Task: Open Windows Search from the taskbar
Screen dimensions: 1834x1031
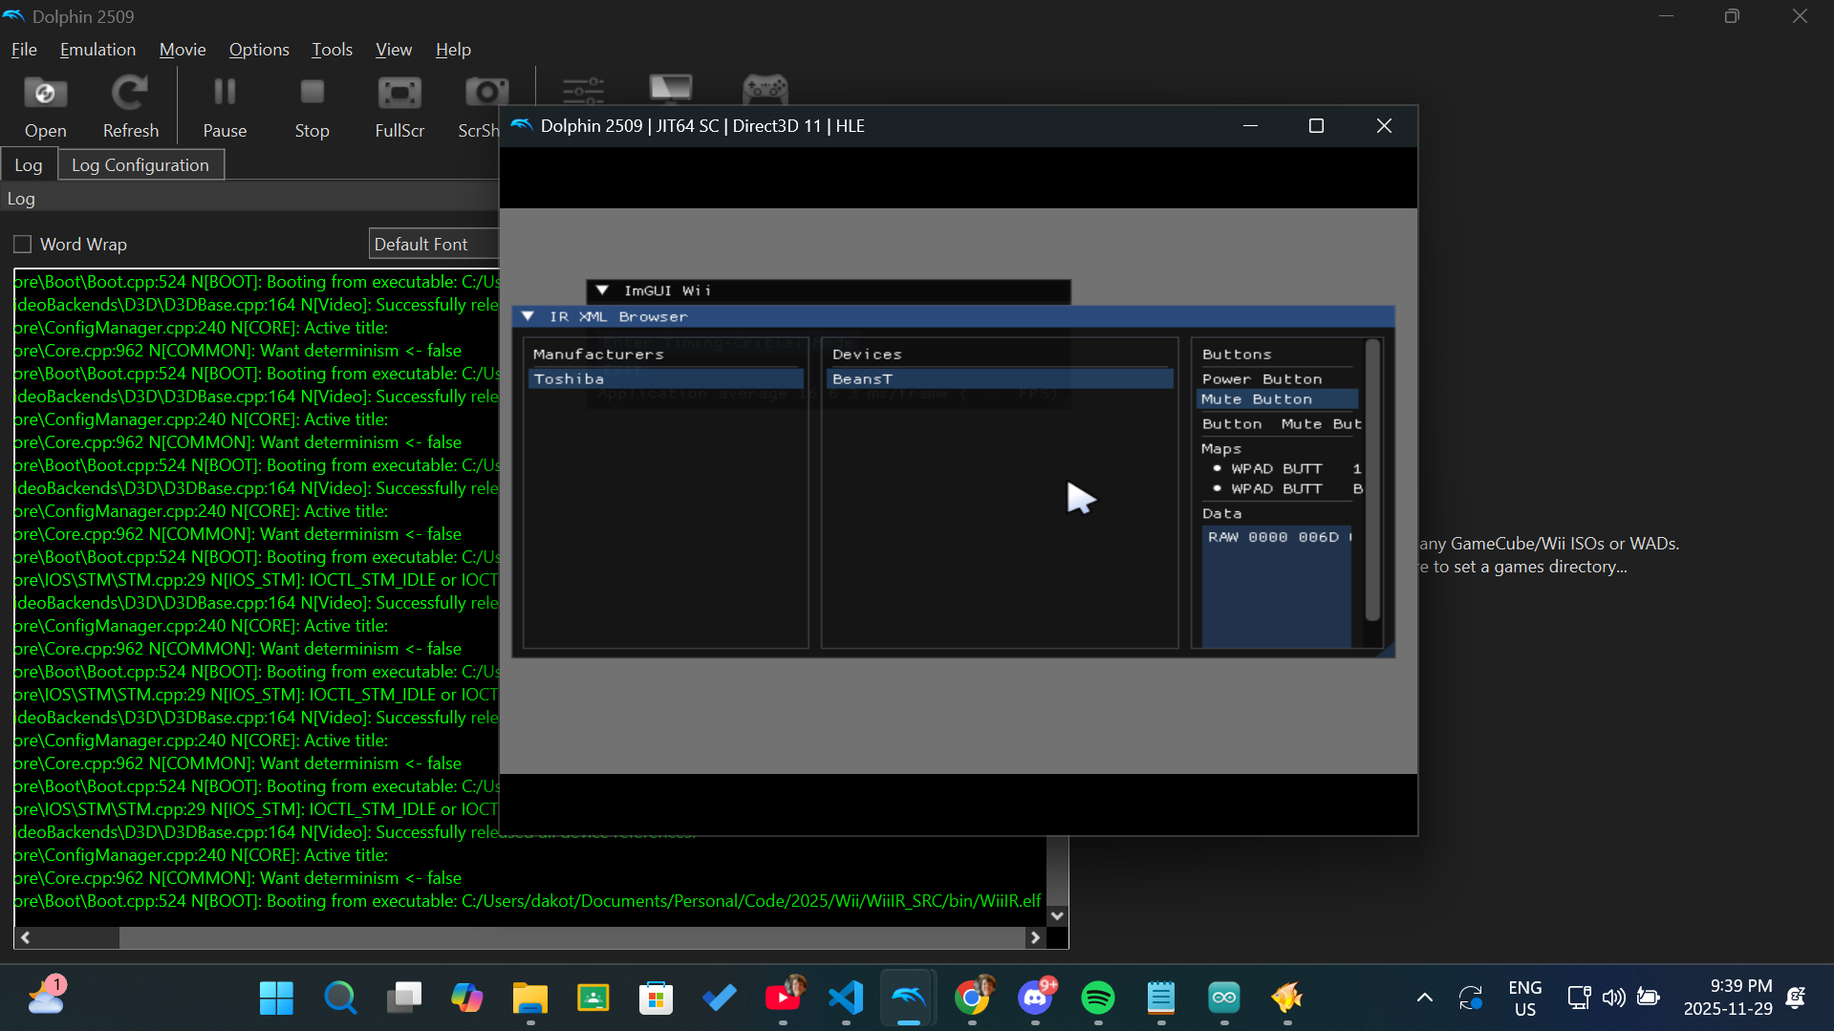Action: pos(339,999)
